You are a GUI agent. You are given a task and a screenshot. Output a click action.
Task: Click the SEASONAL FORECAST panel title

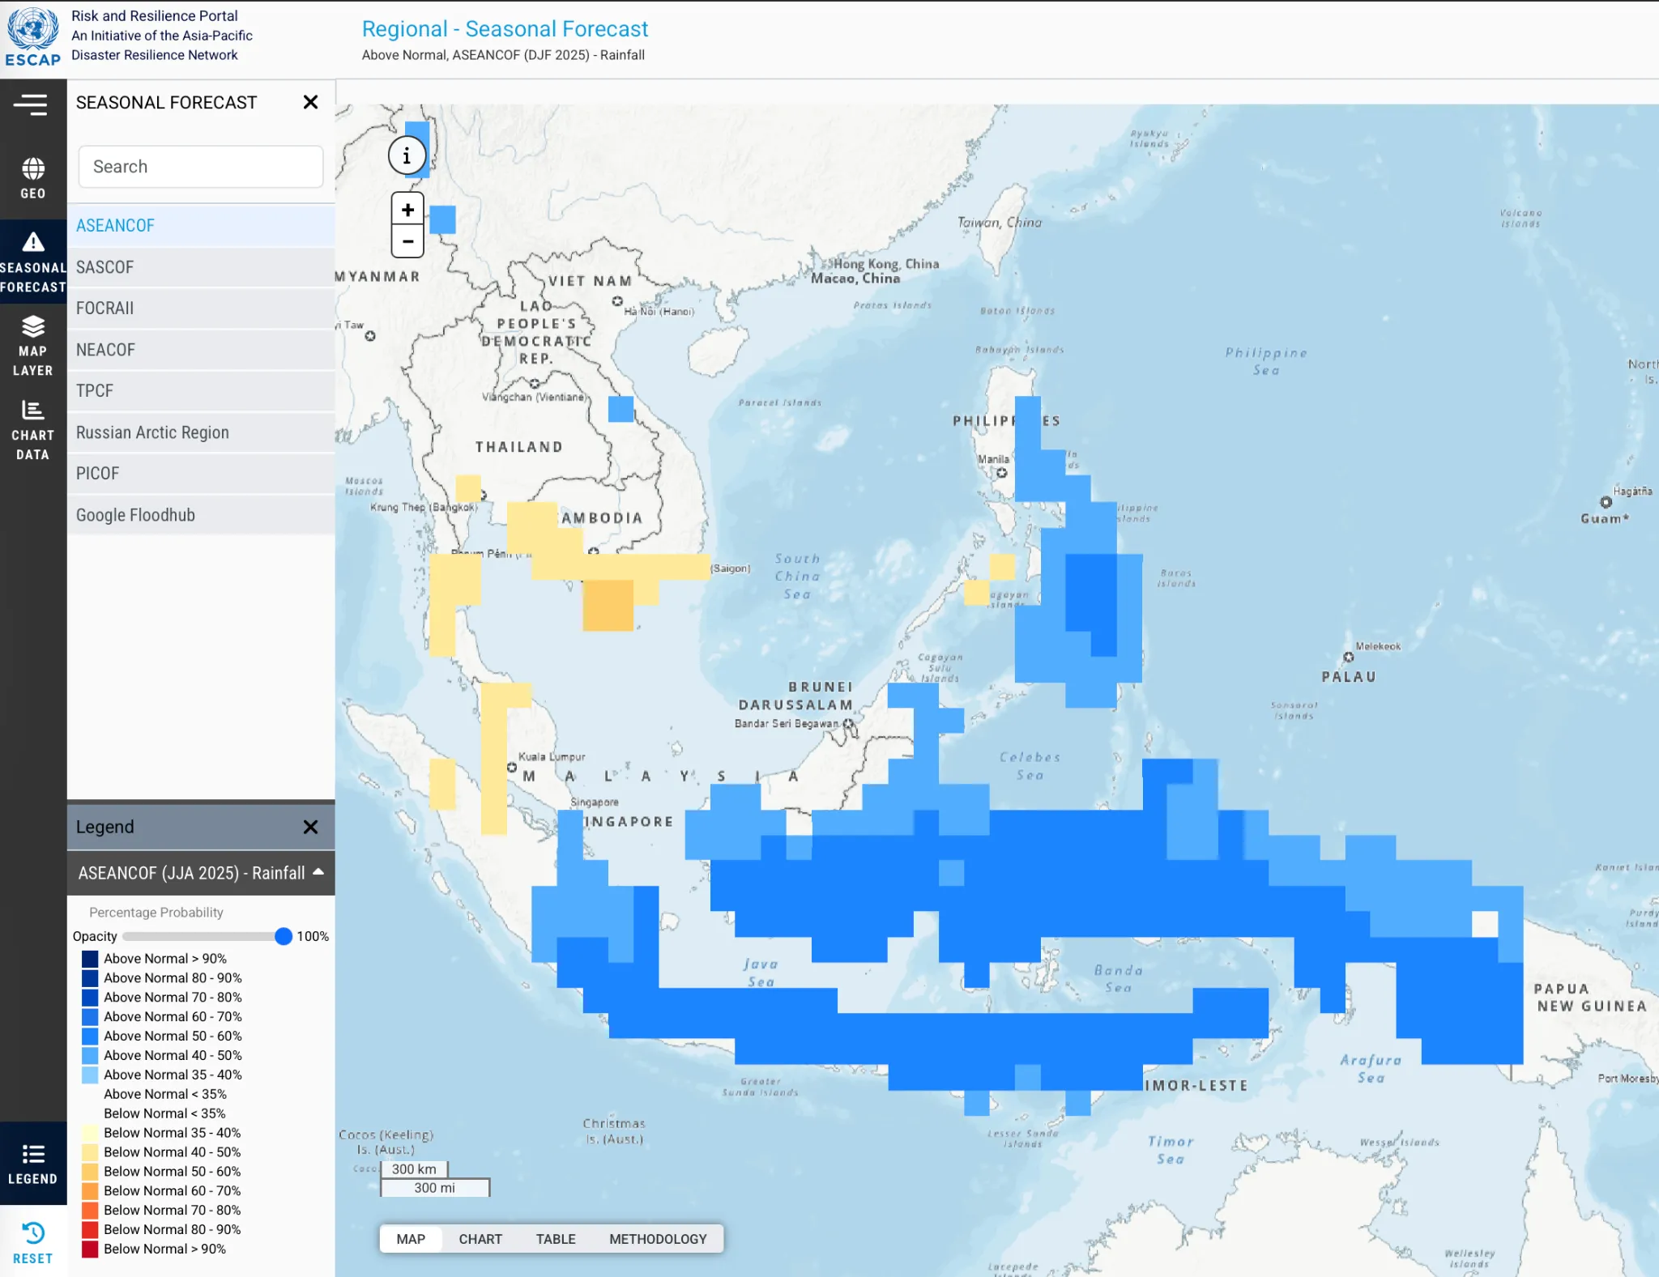coord(166,103)
